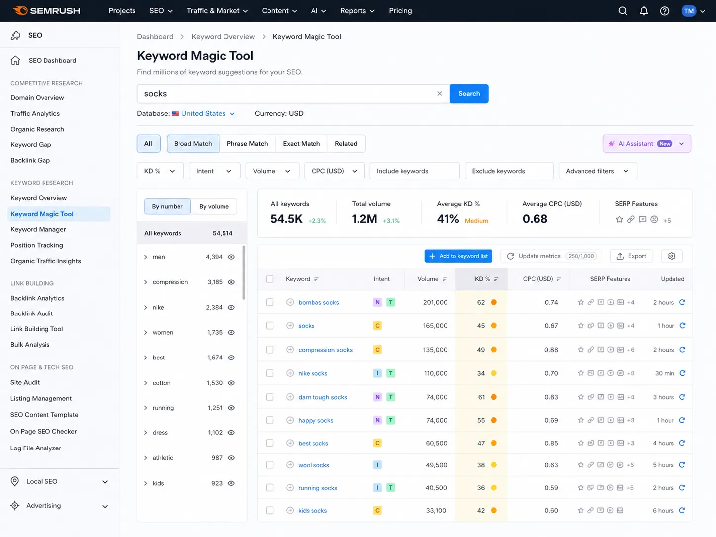Refresh metrics for kids socks row

pos(682,510)
